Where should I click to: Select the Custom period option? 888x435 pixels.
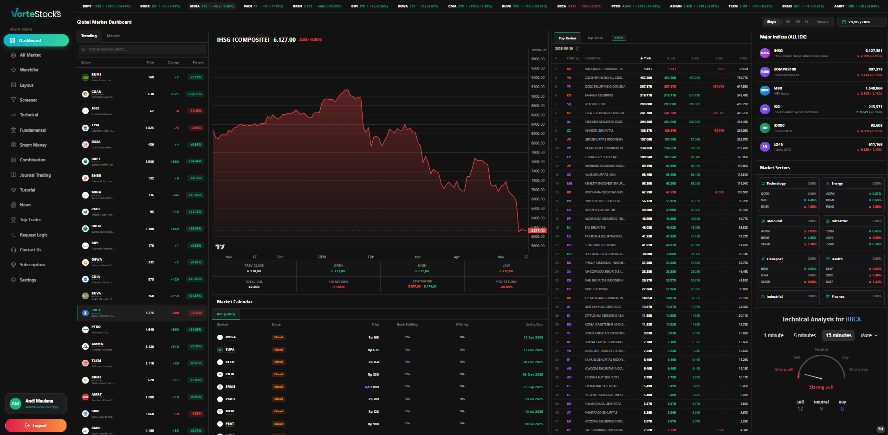(x=823, y=22)
